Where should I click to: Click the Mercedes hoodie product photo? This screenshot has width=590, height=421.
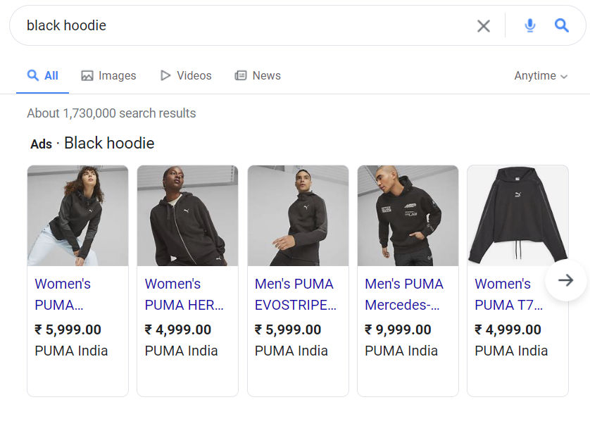(408, 215)
